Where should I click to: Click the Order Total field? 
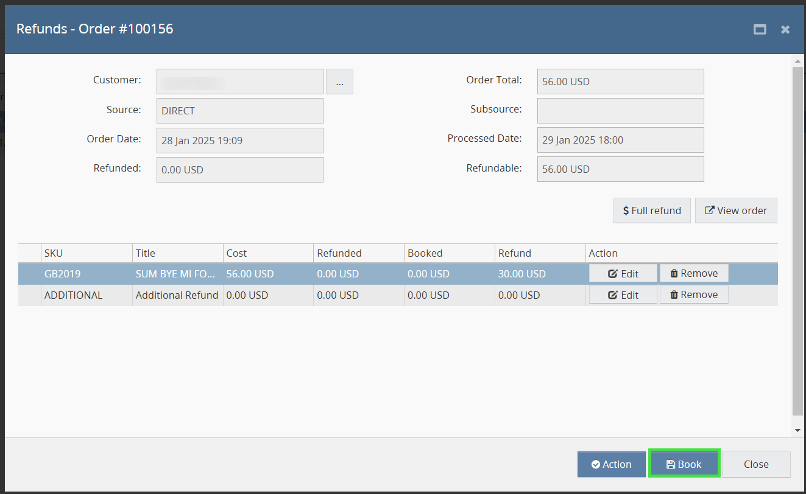620,82
